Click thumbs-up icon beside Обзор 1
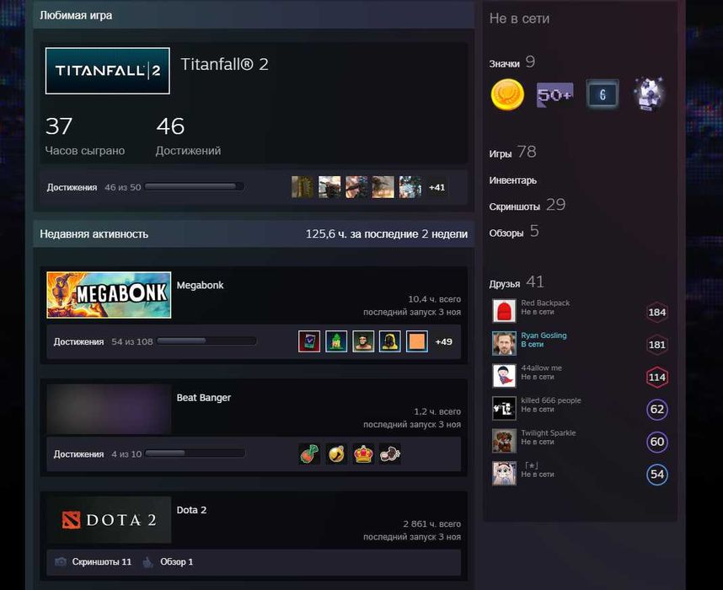The image size is (723, 590). (147, 562)
